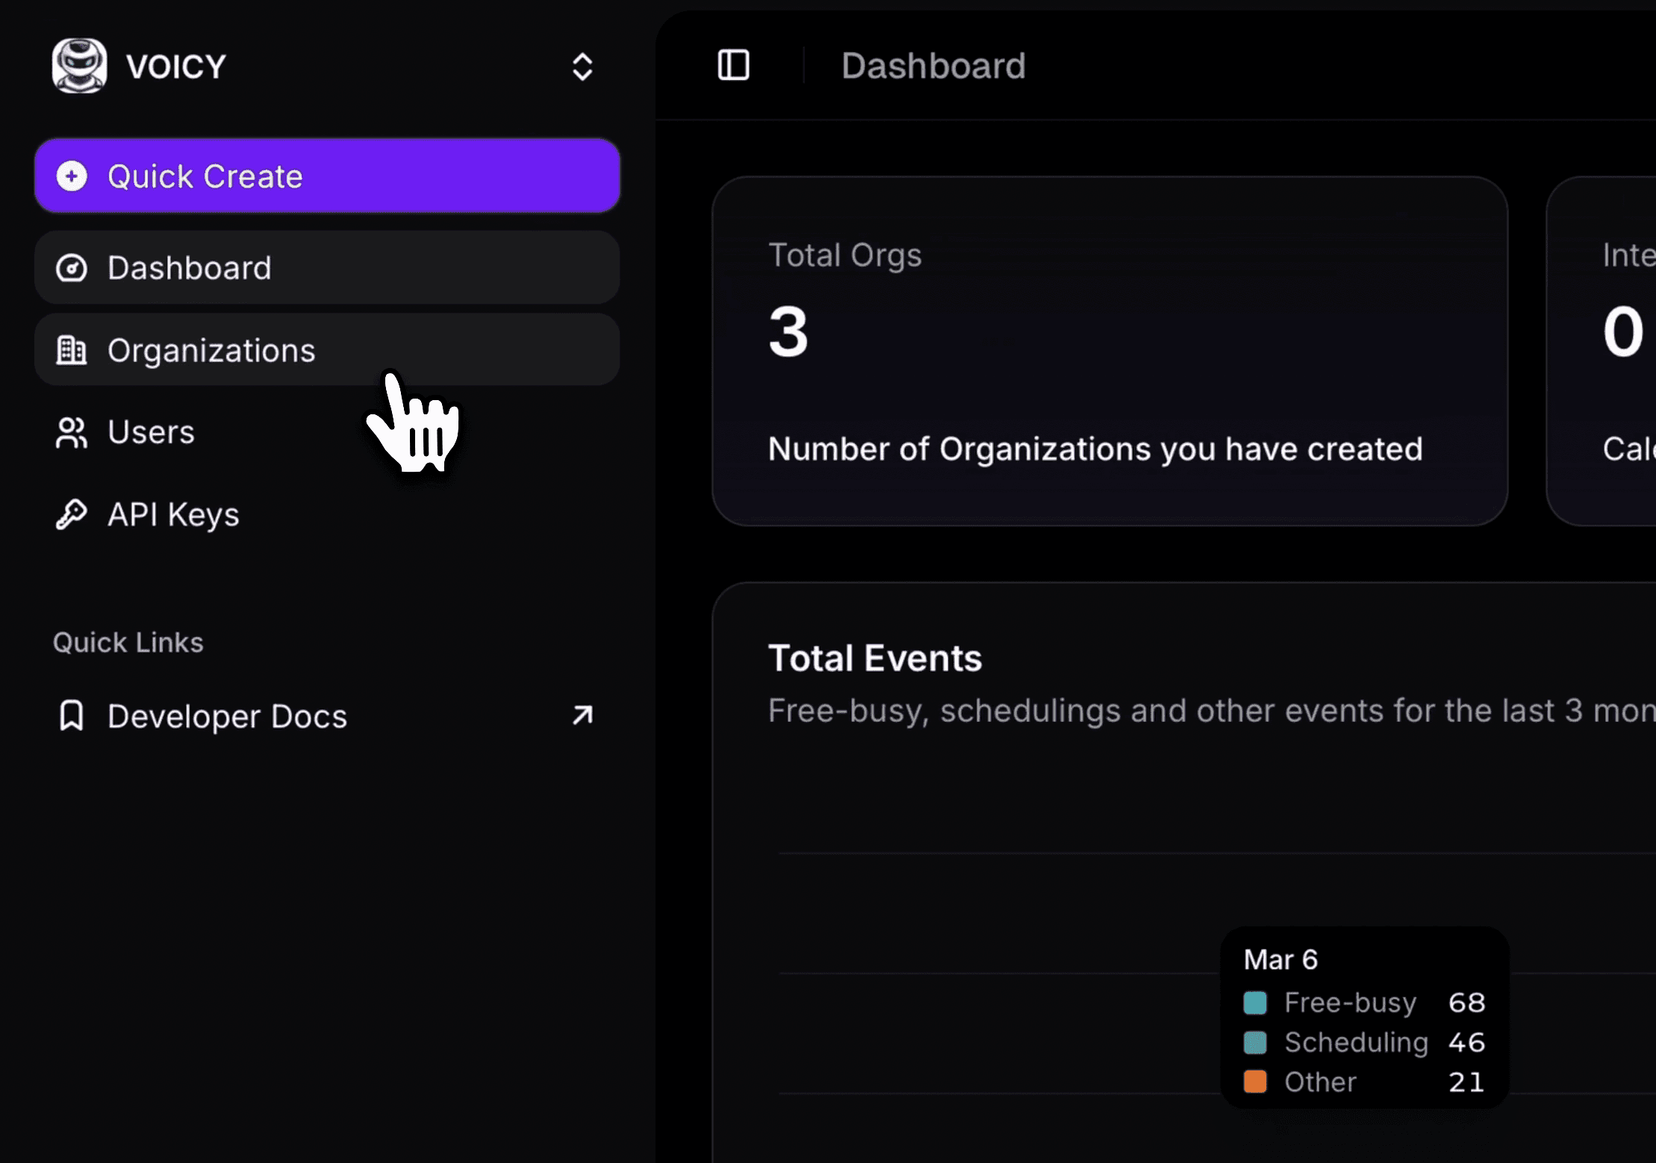The image size is (1656, 1163).
Task: Open the VOICY workspace switcher chevrons
Action: (x=582, y=66)
